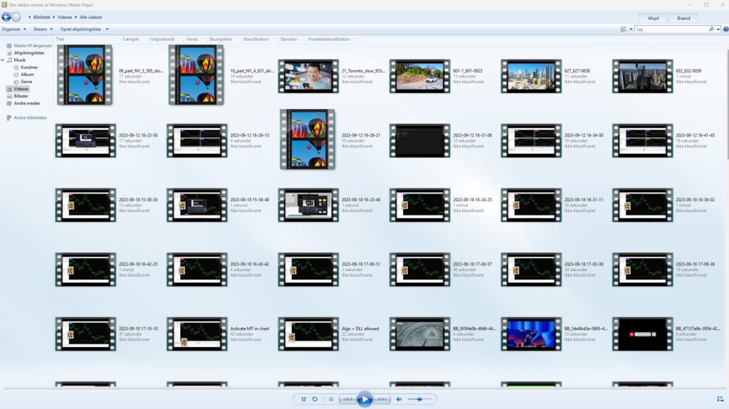Viewport: 729px width, 409px height.
Task: Collapse the Musik tree node
Action: (2, 60)
